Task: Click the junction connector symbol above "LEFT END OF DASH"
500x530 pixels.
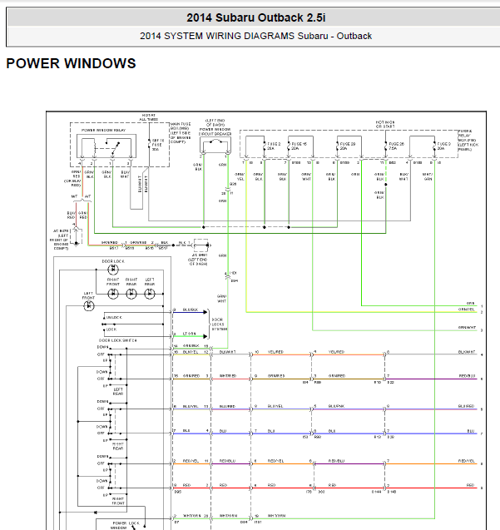Action: coord(201,245)
